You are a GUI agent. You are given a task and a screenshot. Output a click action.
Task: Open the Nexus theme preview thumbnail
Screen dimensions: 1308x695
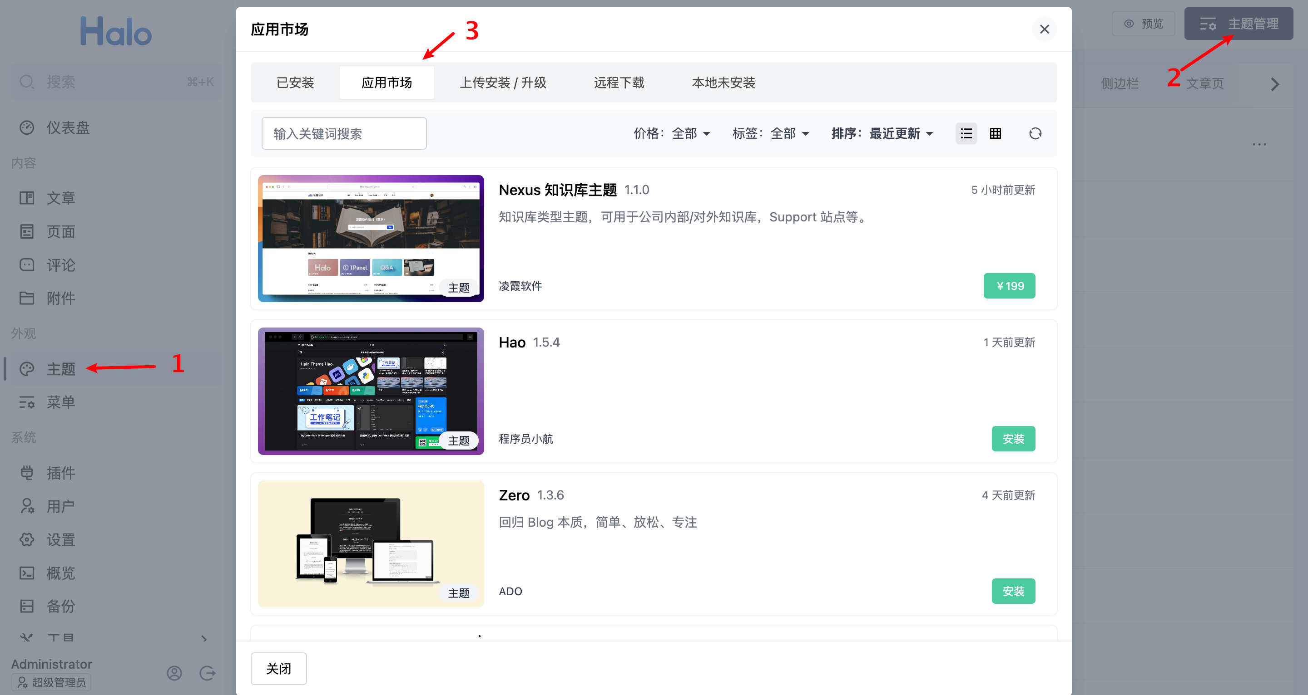(x=371, y=239)
